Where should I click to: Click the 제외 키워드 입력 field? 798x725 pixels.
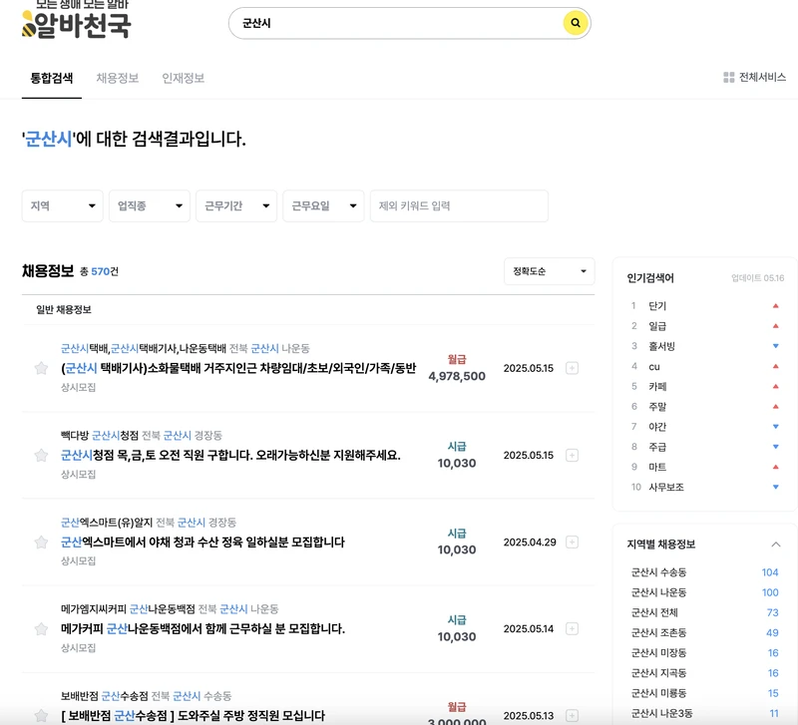(x=459, y=206)
